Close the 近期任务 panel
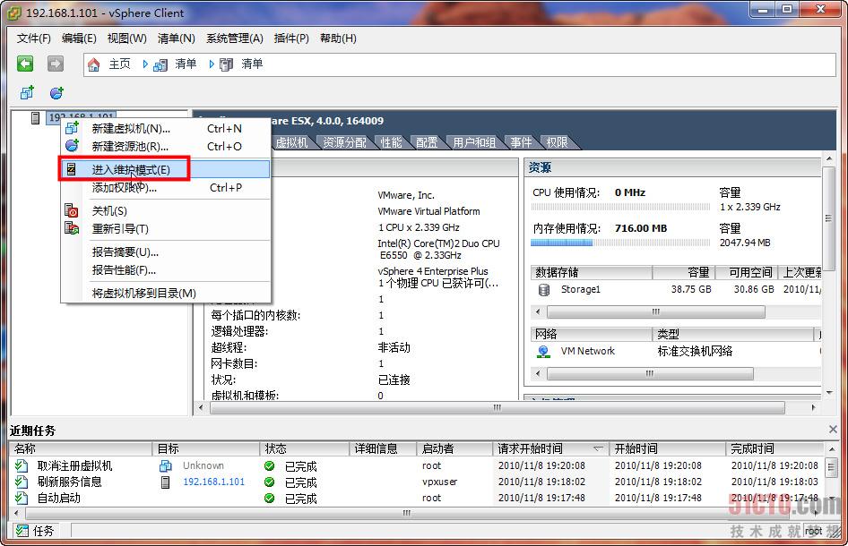The width and height of the screenshot is (848, 546). coord(833,430)
